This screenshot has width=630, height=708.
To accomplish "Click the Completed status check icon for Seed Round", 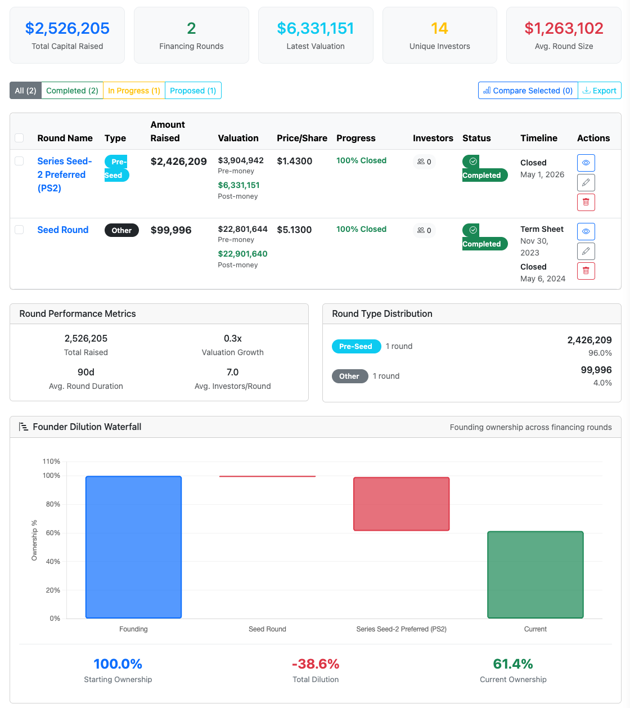I will click(x=471, y=230).
